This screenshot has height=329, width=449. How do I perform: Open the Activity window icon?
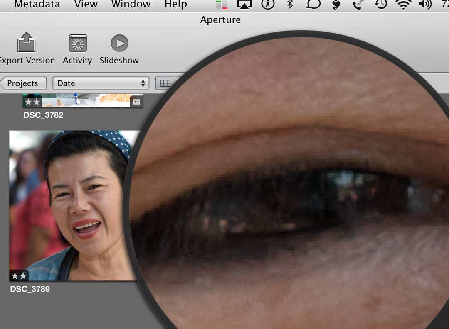[78, 43]
